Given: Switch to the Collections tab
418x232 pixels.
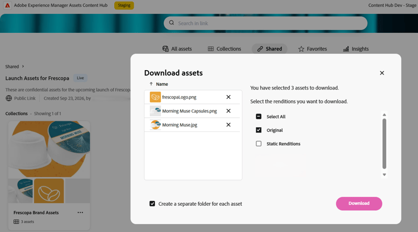Looking at the screenshot, I should [225, 49].
